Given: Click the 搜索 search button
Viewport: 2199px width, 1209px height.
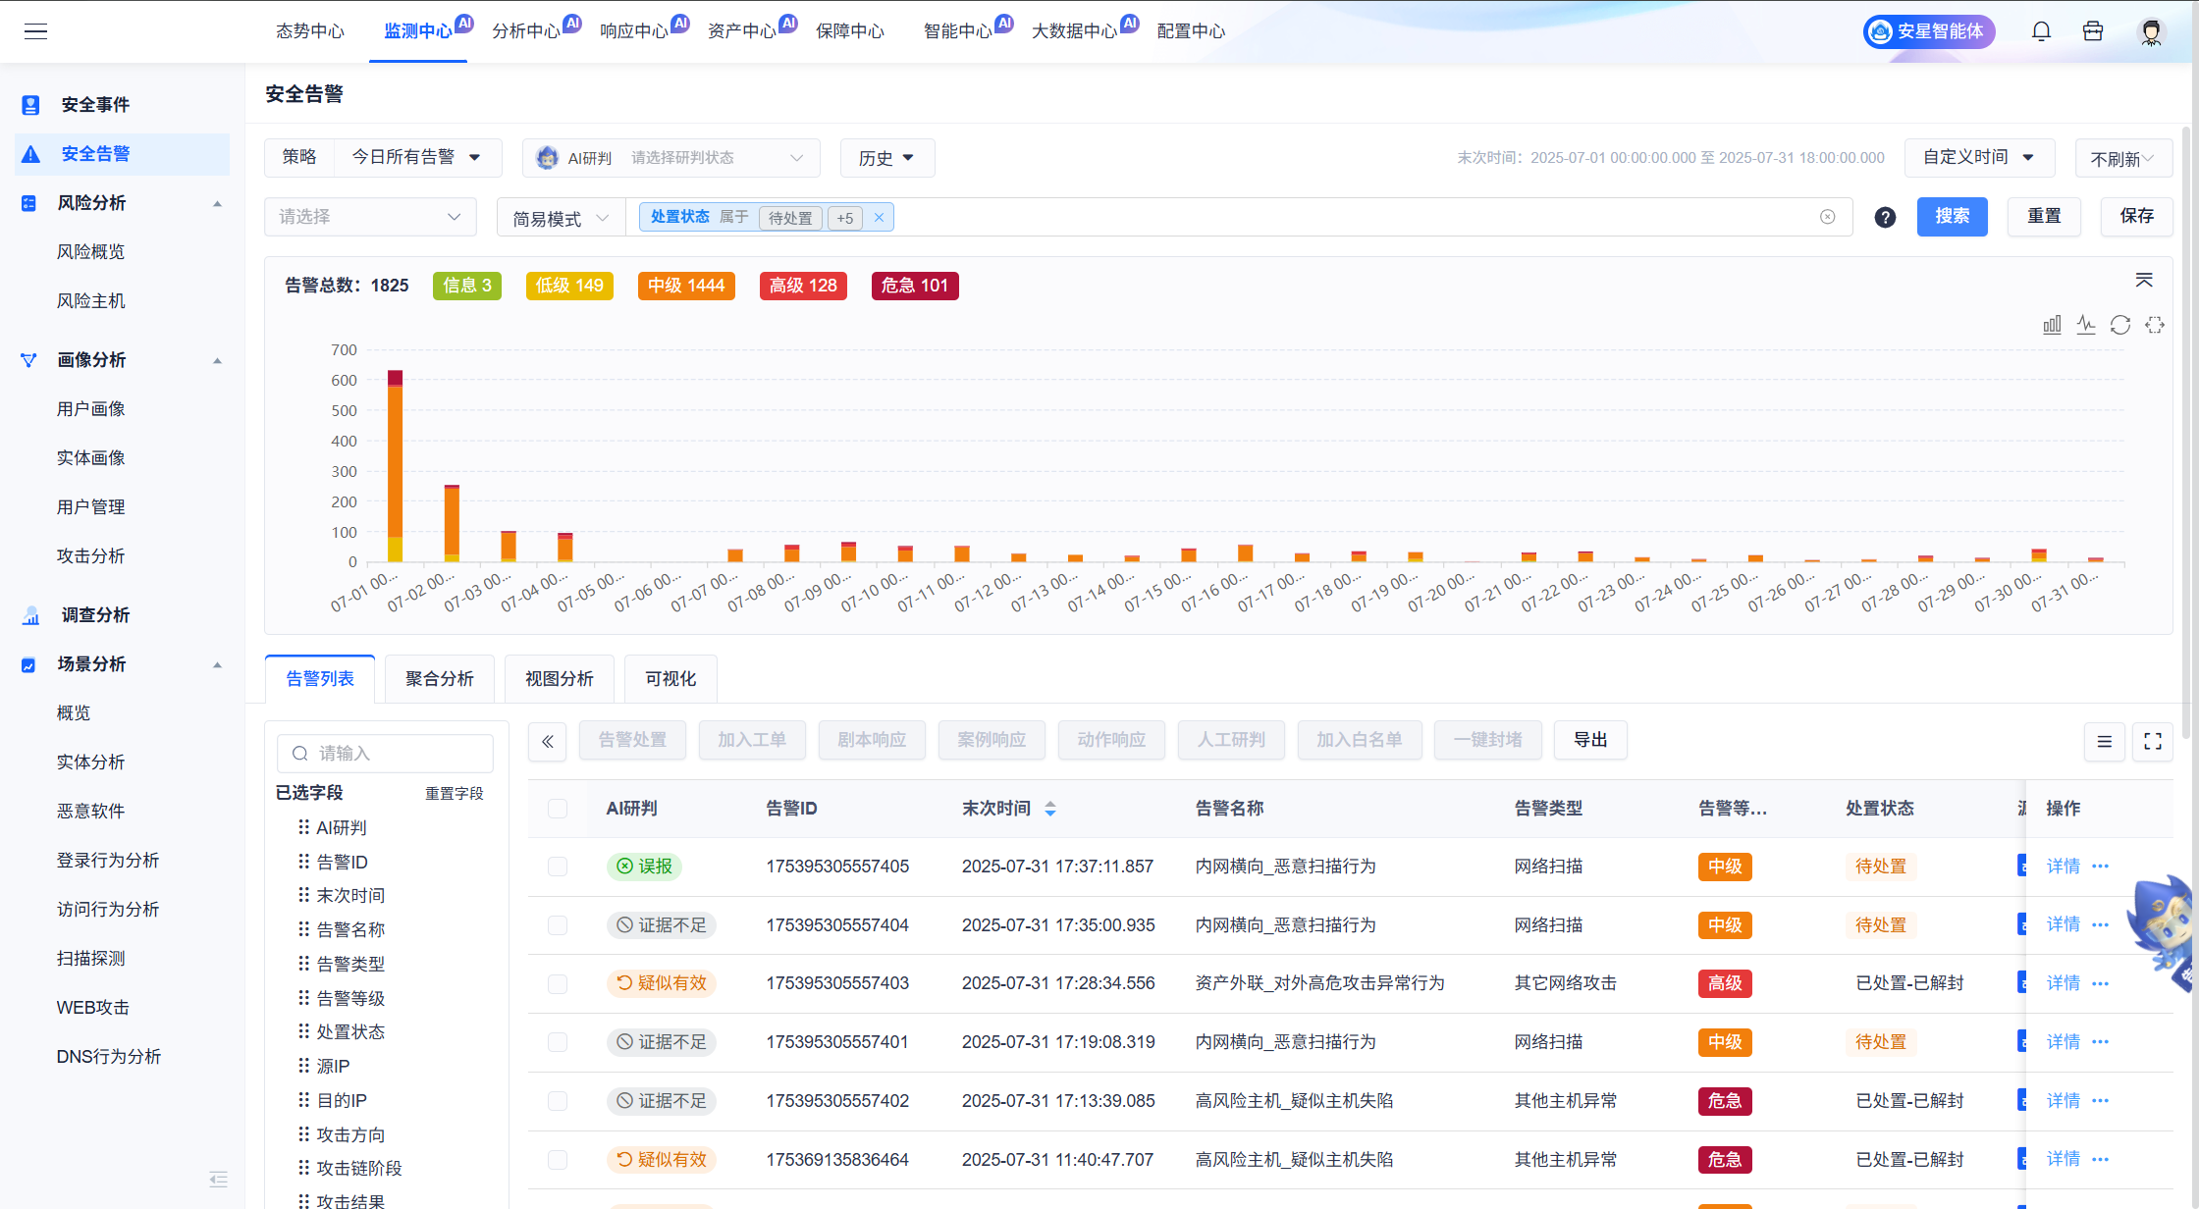Looking at the screenshot, I should pyautogui.click(x=1952, y=216).
